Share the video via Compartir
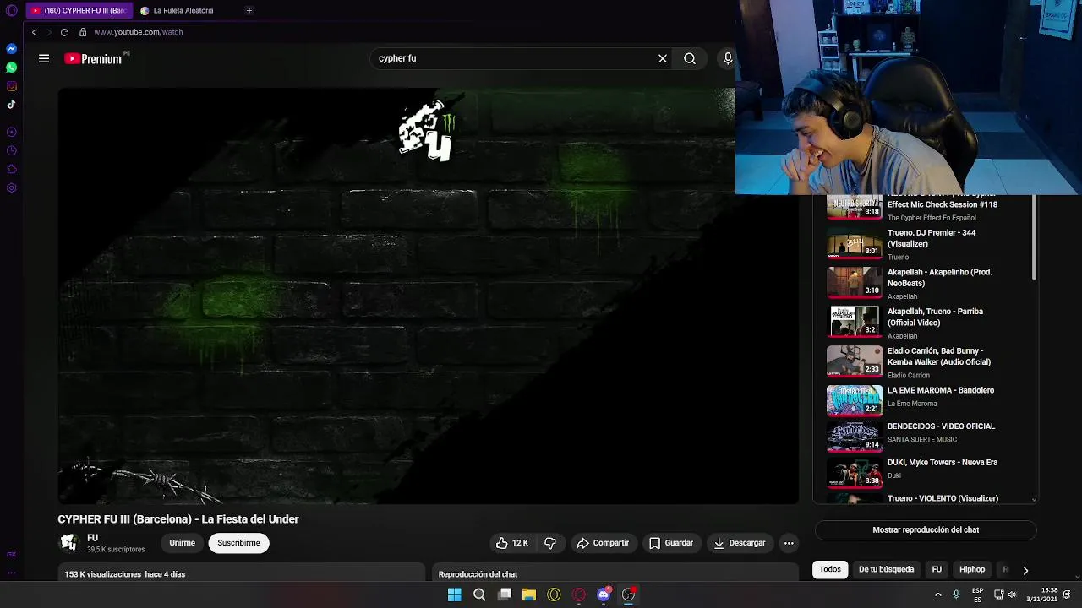Screen dimensions: 1082x608 coord(603,543)
